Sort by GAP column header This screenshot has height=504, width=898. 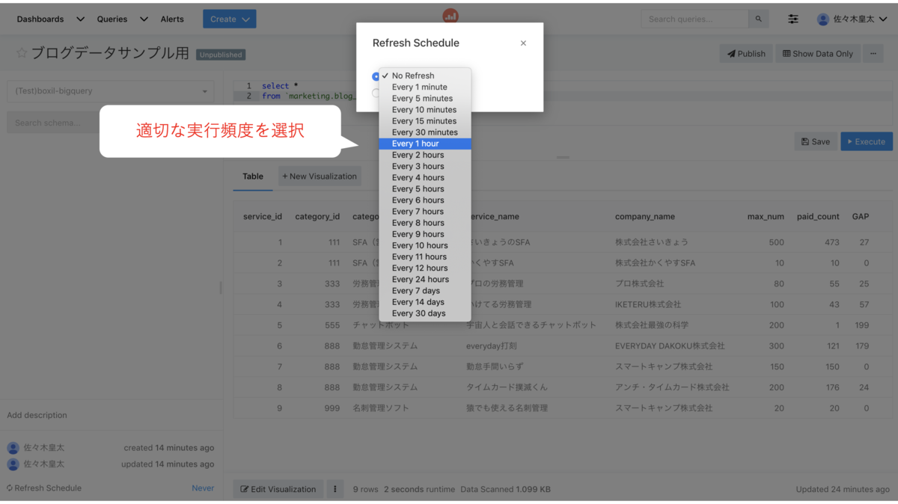(861, 217)
